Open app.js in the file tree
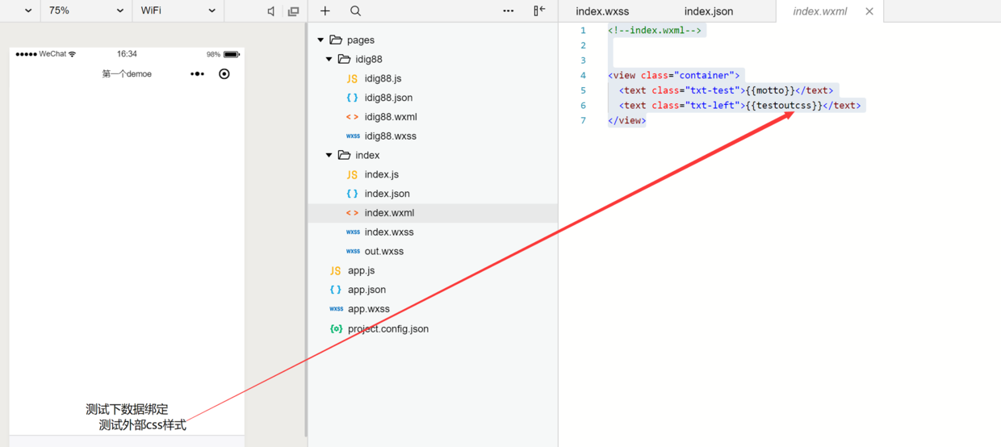This screenshot has height=447, width=1001. 361,271
